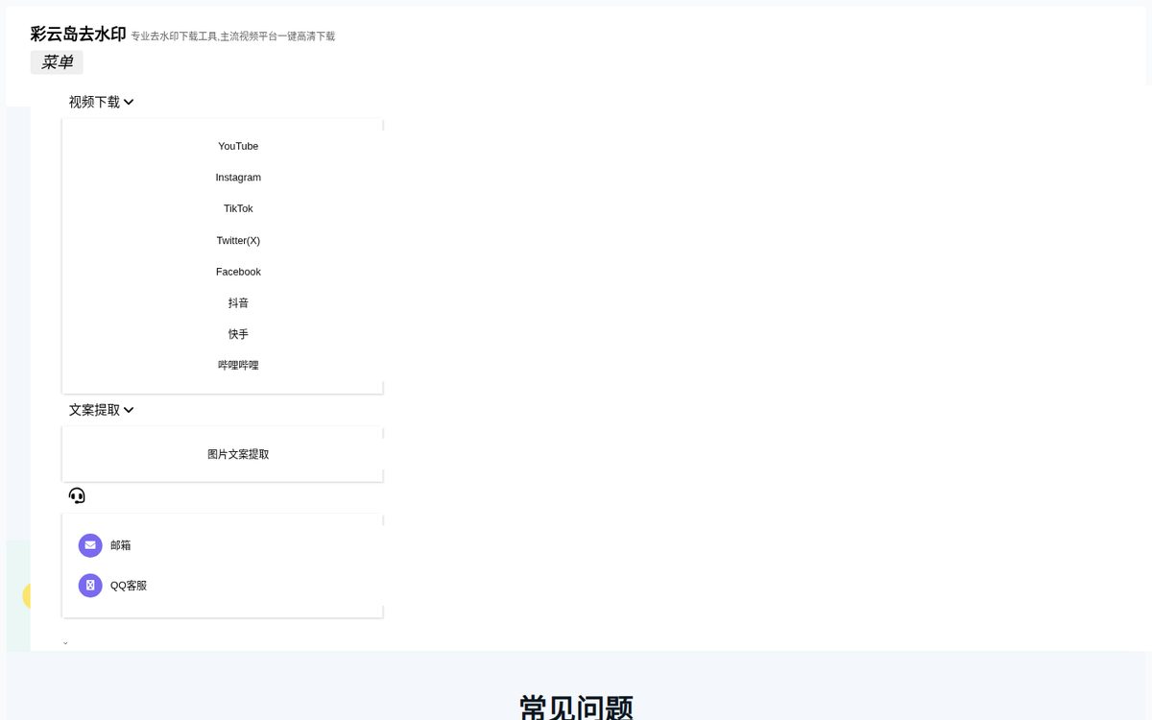Click the 邮箱 contact label
1152x720 pixels.
pyautogui.click(x=120, y=545)
